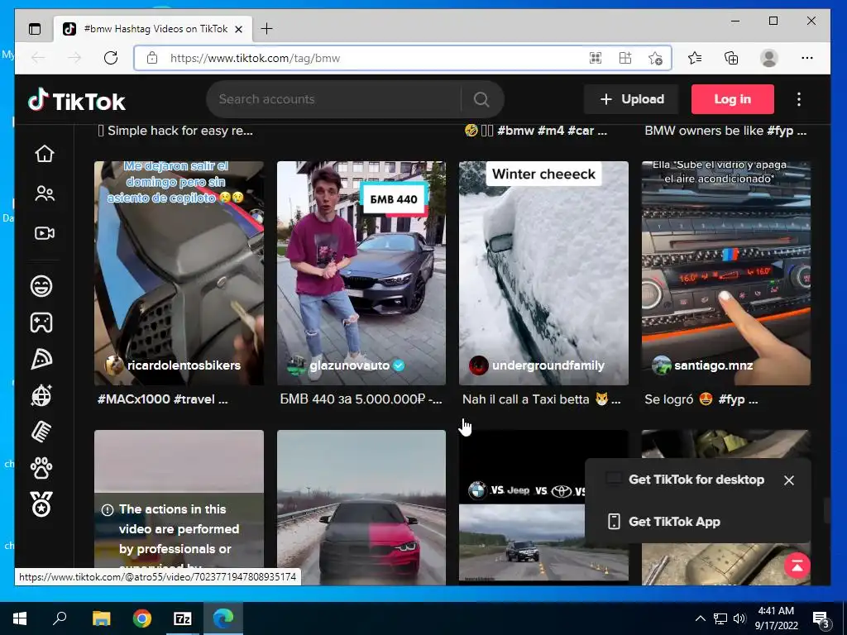Open the glazunovauto profile link
The width and height of the screenshot is (847, 635).
349,365
